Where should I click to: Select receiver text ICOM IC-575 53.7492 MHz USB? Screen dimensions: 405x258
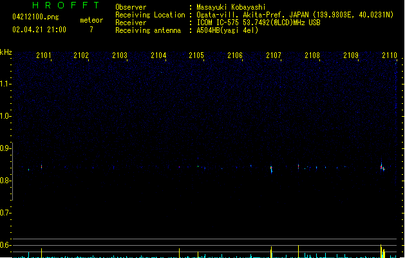[259, 23]
